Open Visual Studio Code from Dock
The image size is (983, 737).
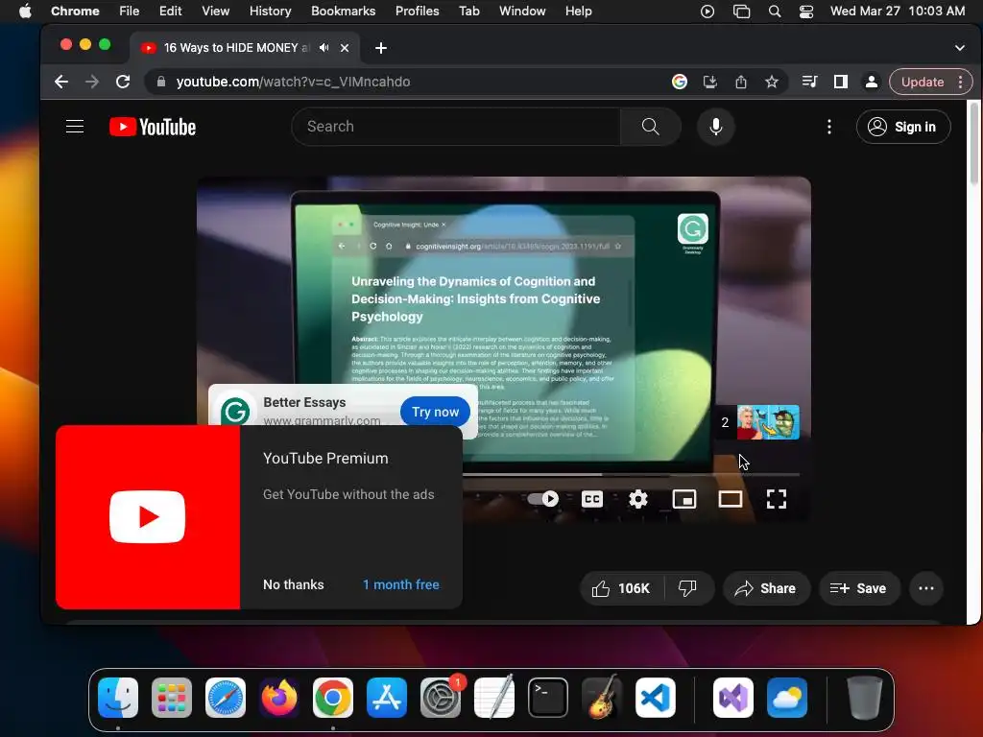(655, 697)
